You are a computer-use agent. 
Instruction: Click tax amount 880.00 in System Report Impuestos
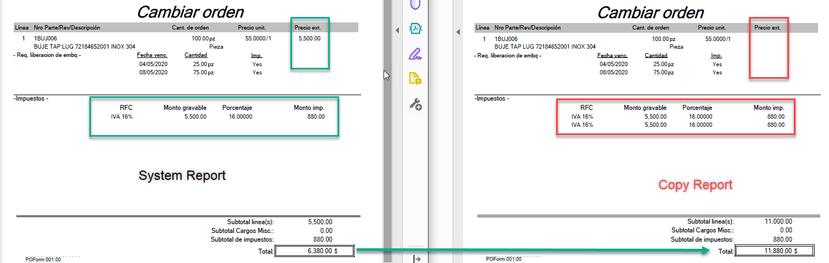[316, 116]
